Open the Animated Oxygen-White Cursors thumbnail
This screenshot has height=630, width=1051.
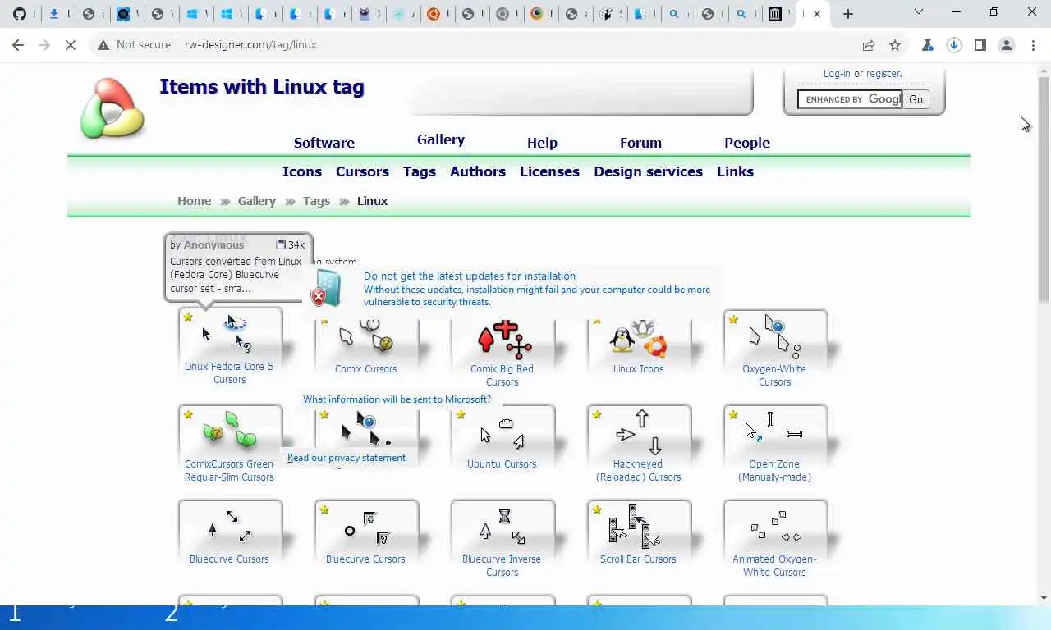(775, 525)
